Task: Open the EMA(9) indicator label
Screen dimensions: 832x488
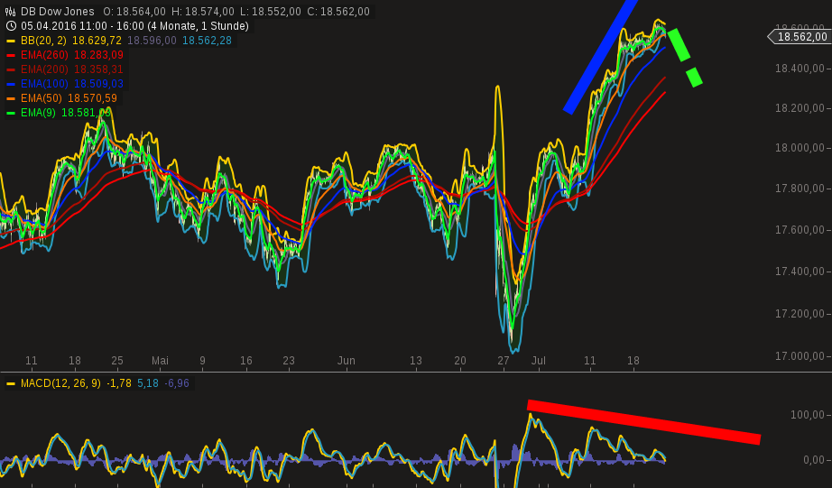Action: 38,113
